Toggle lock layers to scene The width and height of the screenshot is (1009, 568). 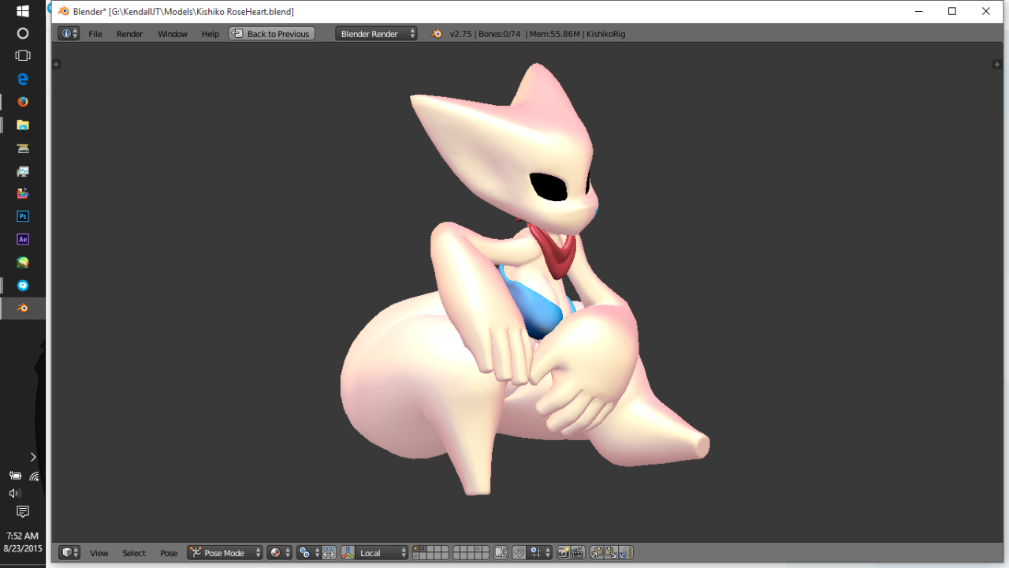point(501,553)
